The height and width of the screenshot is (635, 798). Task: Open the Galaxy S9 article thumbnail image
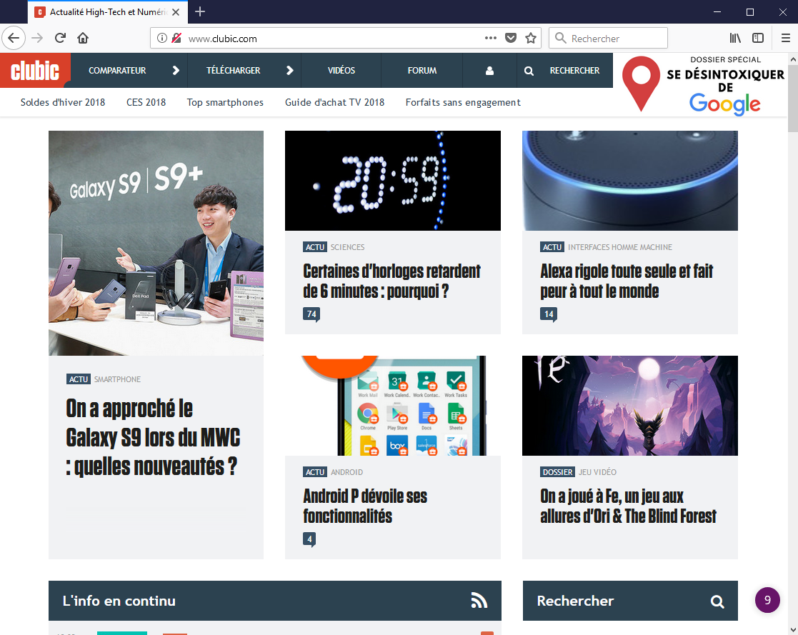point(156,243)
